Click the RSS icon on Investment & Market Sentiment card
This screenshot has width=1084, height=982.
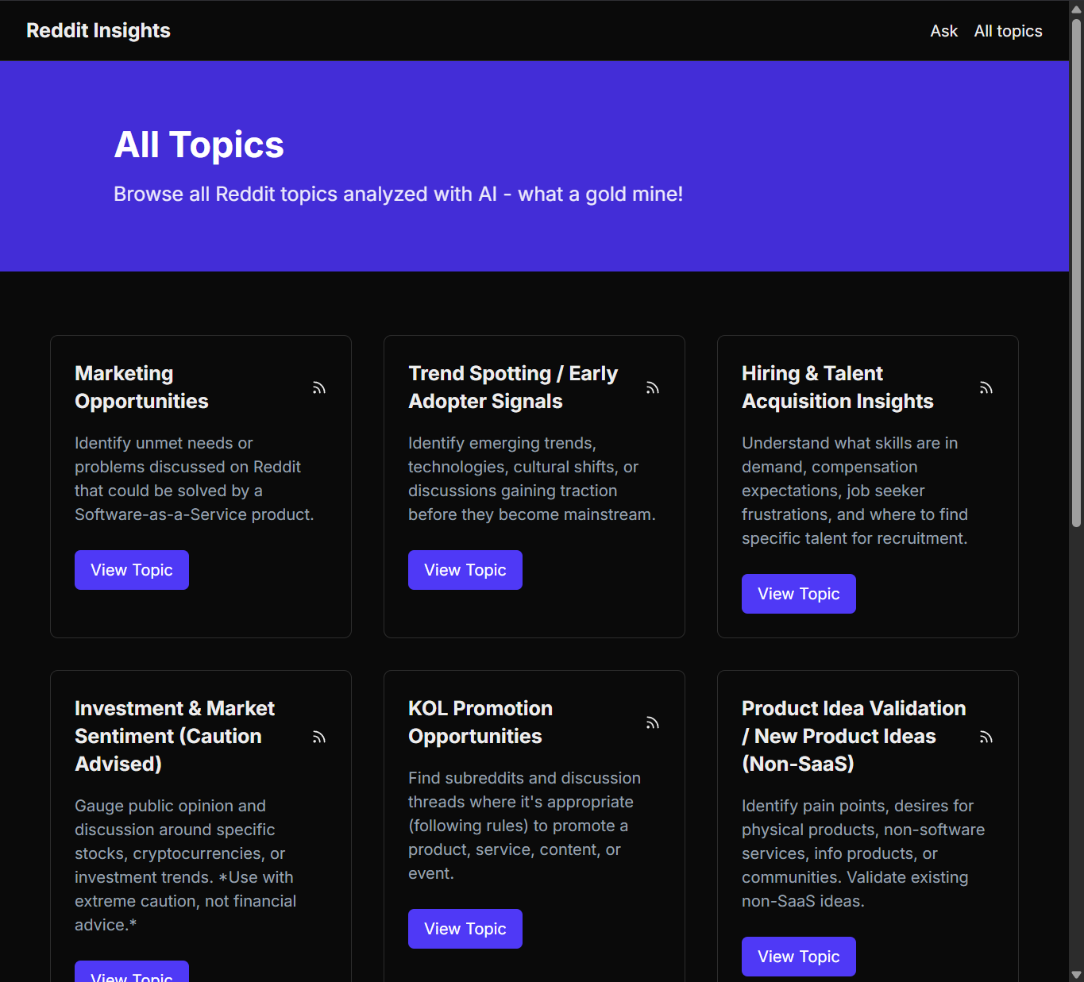318,737
